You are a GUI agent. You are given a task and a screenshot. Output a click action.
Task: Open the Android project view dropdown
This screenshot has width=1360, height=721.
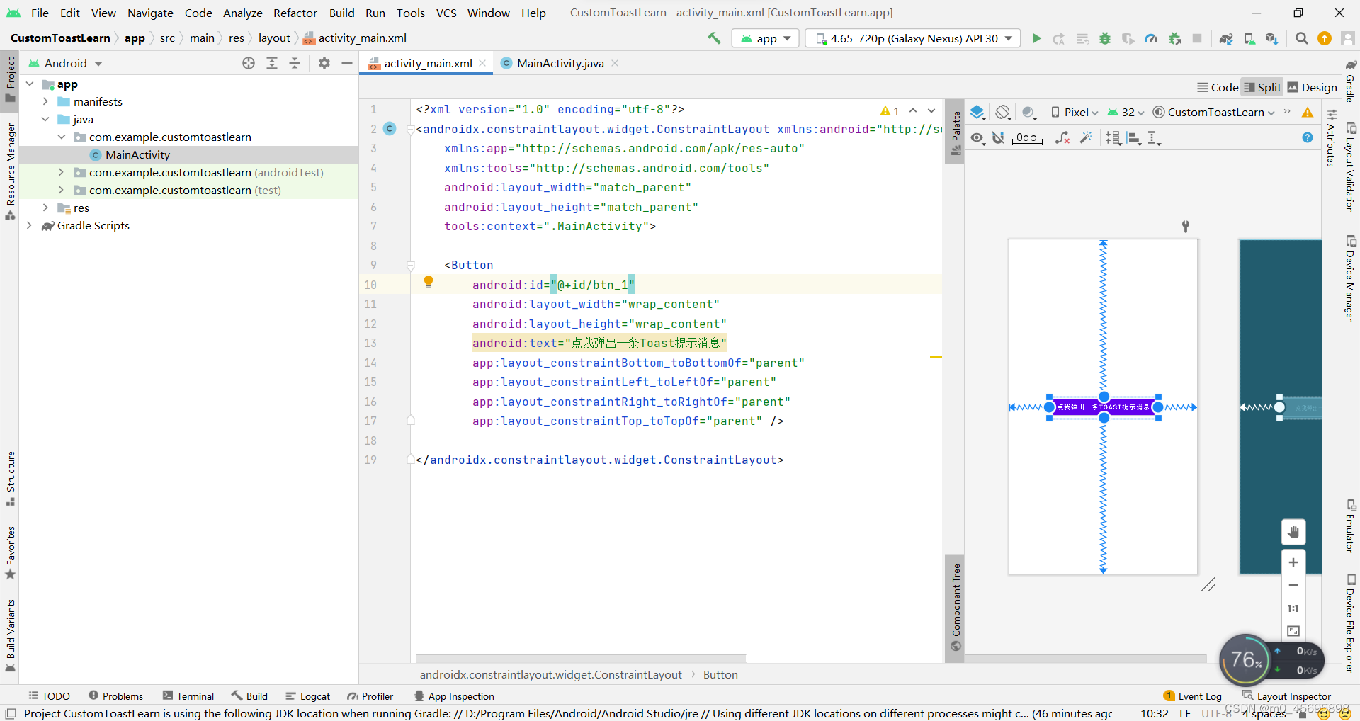pyautogui.click(x=66, y=63)
